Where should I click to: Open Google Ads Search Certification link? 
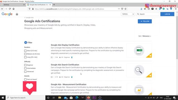tap(65, 65)
